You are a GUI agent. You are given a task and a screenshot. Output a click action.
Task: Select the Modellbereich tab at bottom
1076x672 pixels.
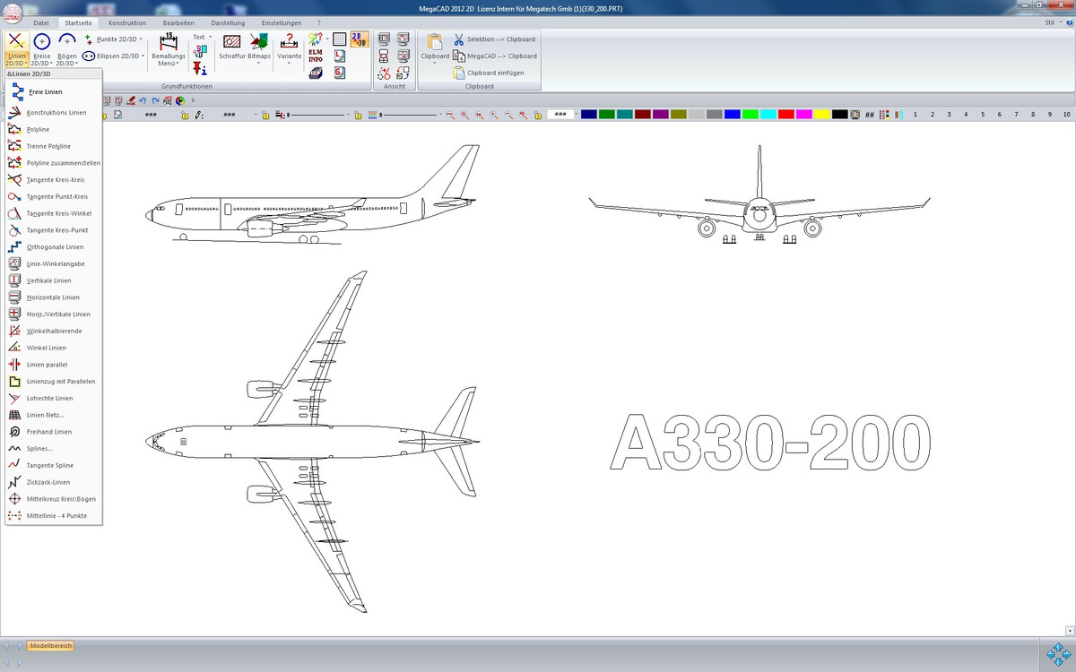click(50, 645)
